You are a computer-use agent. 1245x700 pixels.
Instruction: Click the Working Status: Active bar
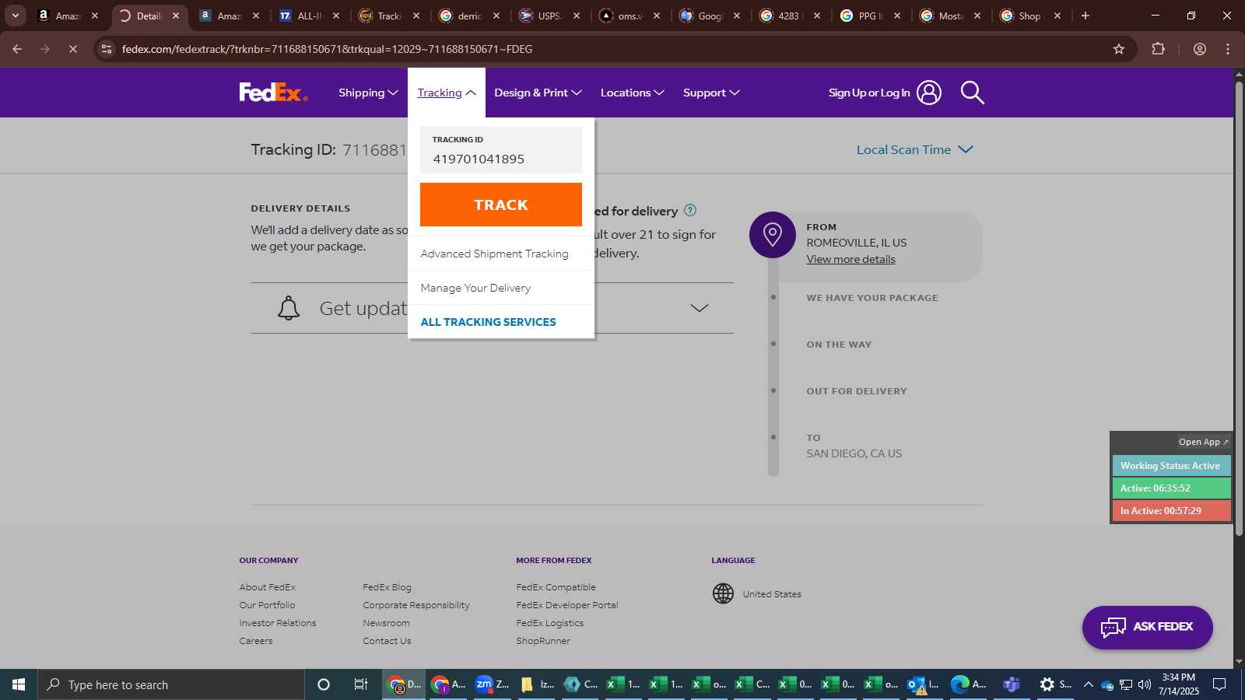click(1171, 466)
